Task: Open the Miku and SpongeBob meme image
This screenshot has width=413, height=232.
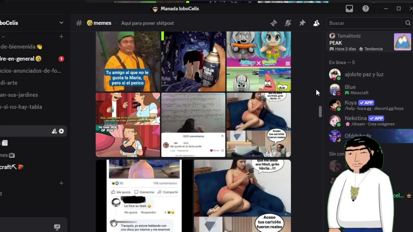Action: (259, 62)
